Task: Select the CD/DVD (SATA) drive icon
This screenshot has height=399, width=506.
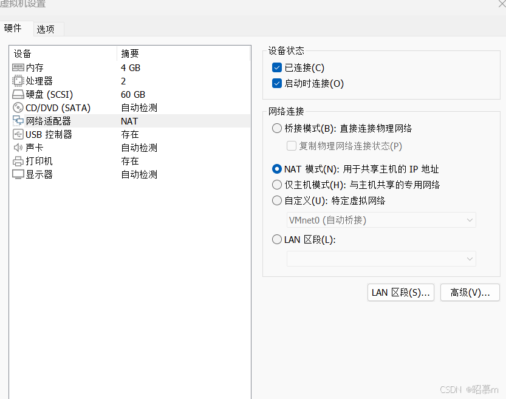Action: click(x=18, y=107)
